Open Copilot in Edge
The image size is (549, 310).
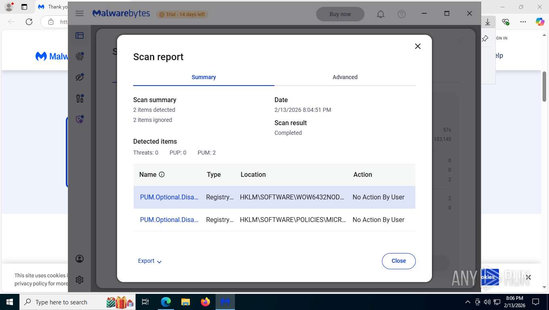point(540,22)
